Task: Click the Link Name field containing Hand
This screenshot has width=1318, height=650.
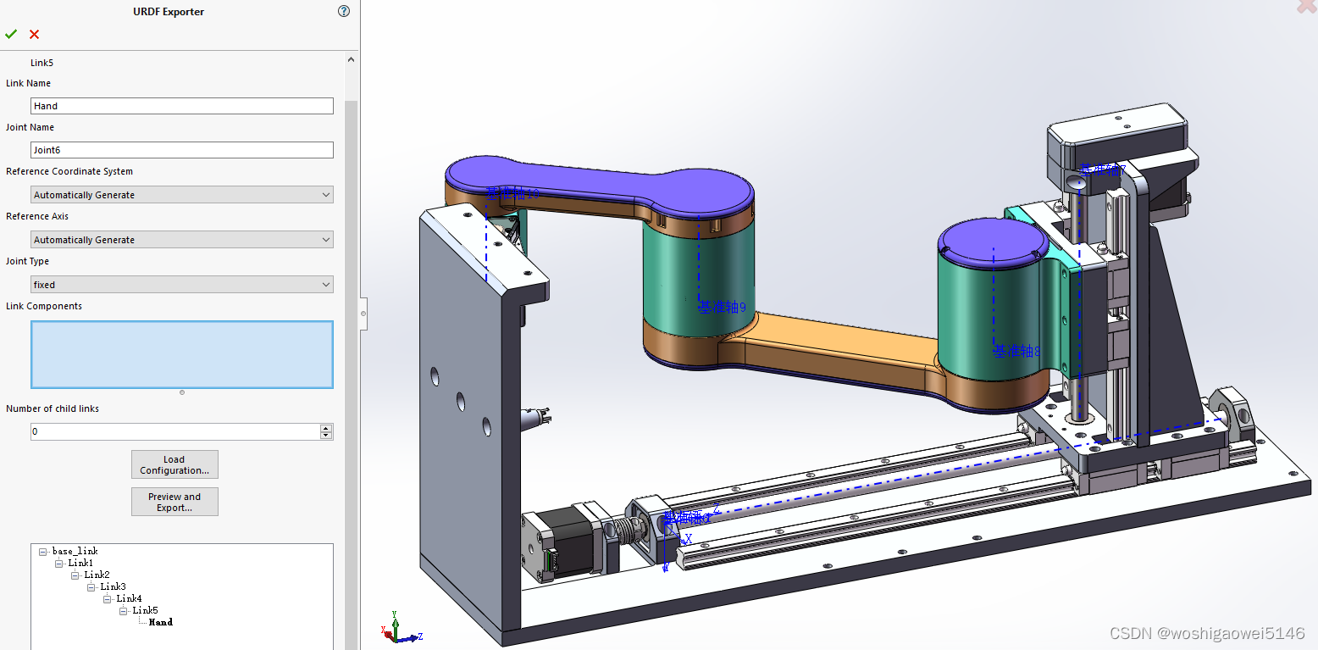Action: coord(182,106)
